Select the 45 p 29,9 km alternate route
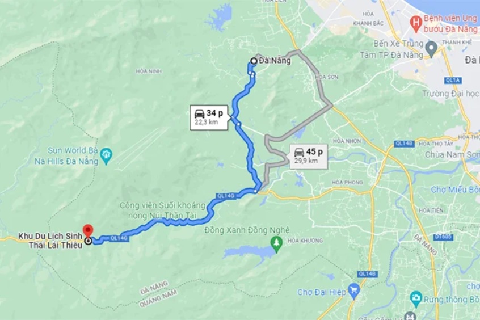The width and height of the screenshot is (480, 320). pyautogui.click(x=309, y=156)
